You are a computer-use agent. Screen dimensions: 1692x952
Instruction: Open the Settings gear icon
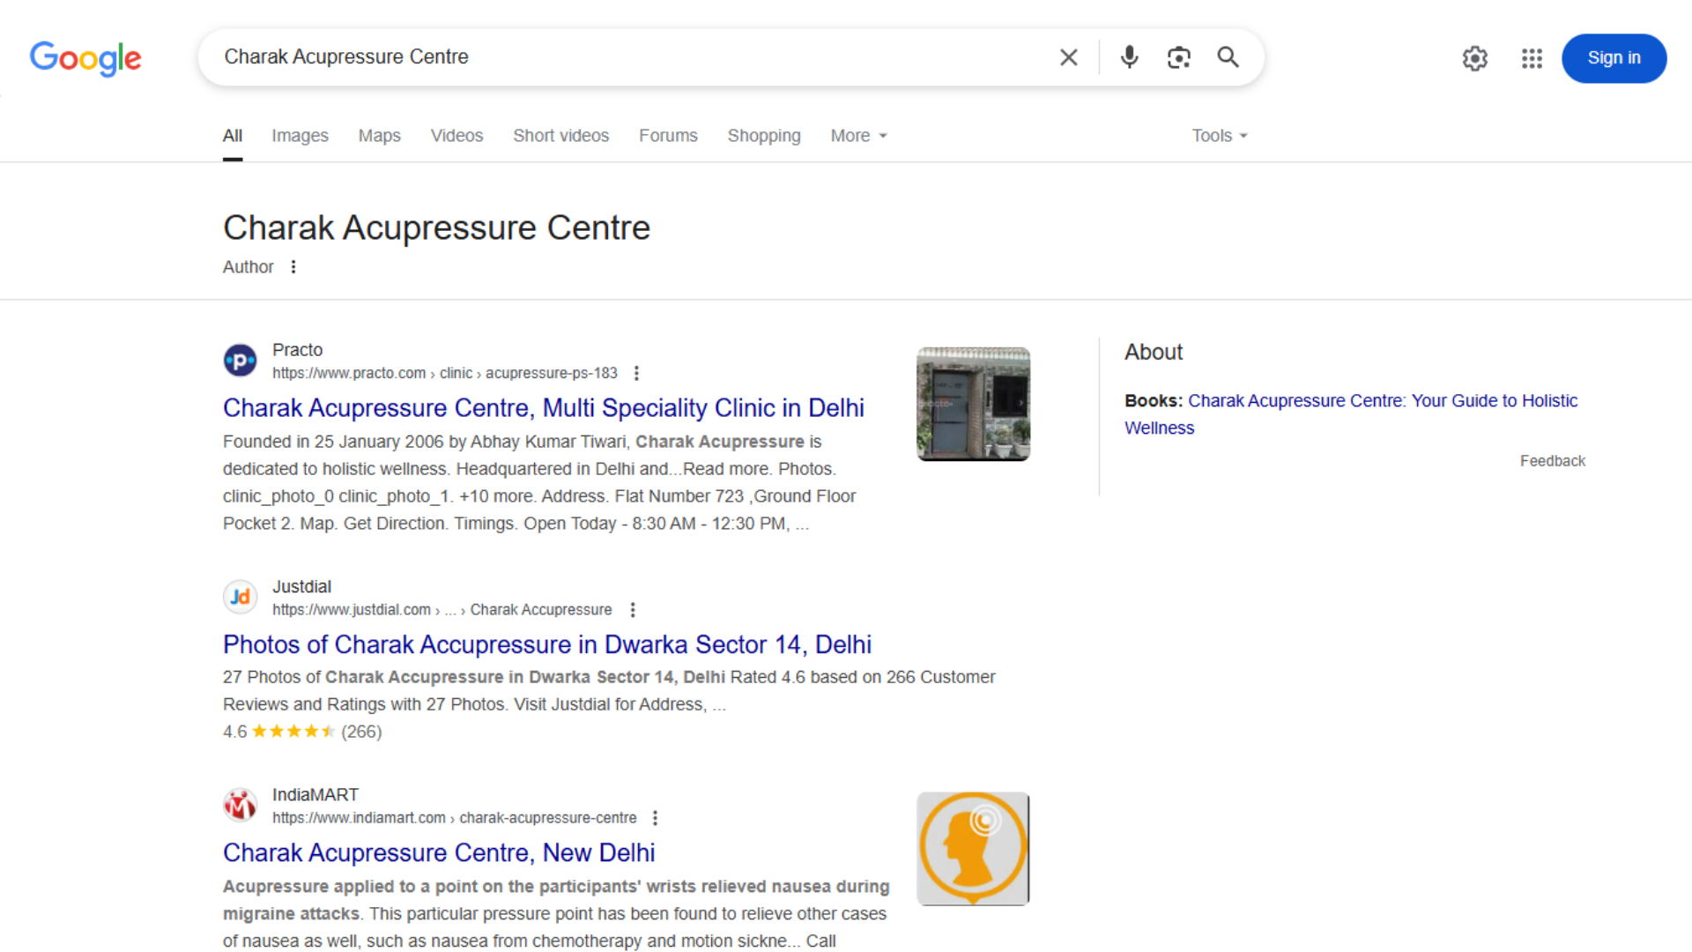tap(1474, 58)
